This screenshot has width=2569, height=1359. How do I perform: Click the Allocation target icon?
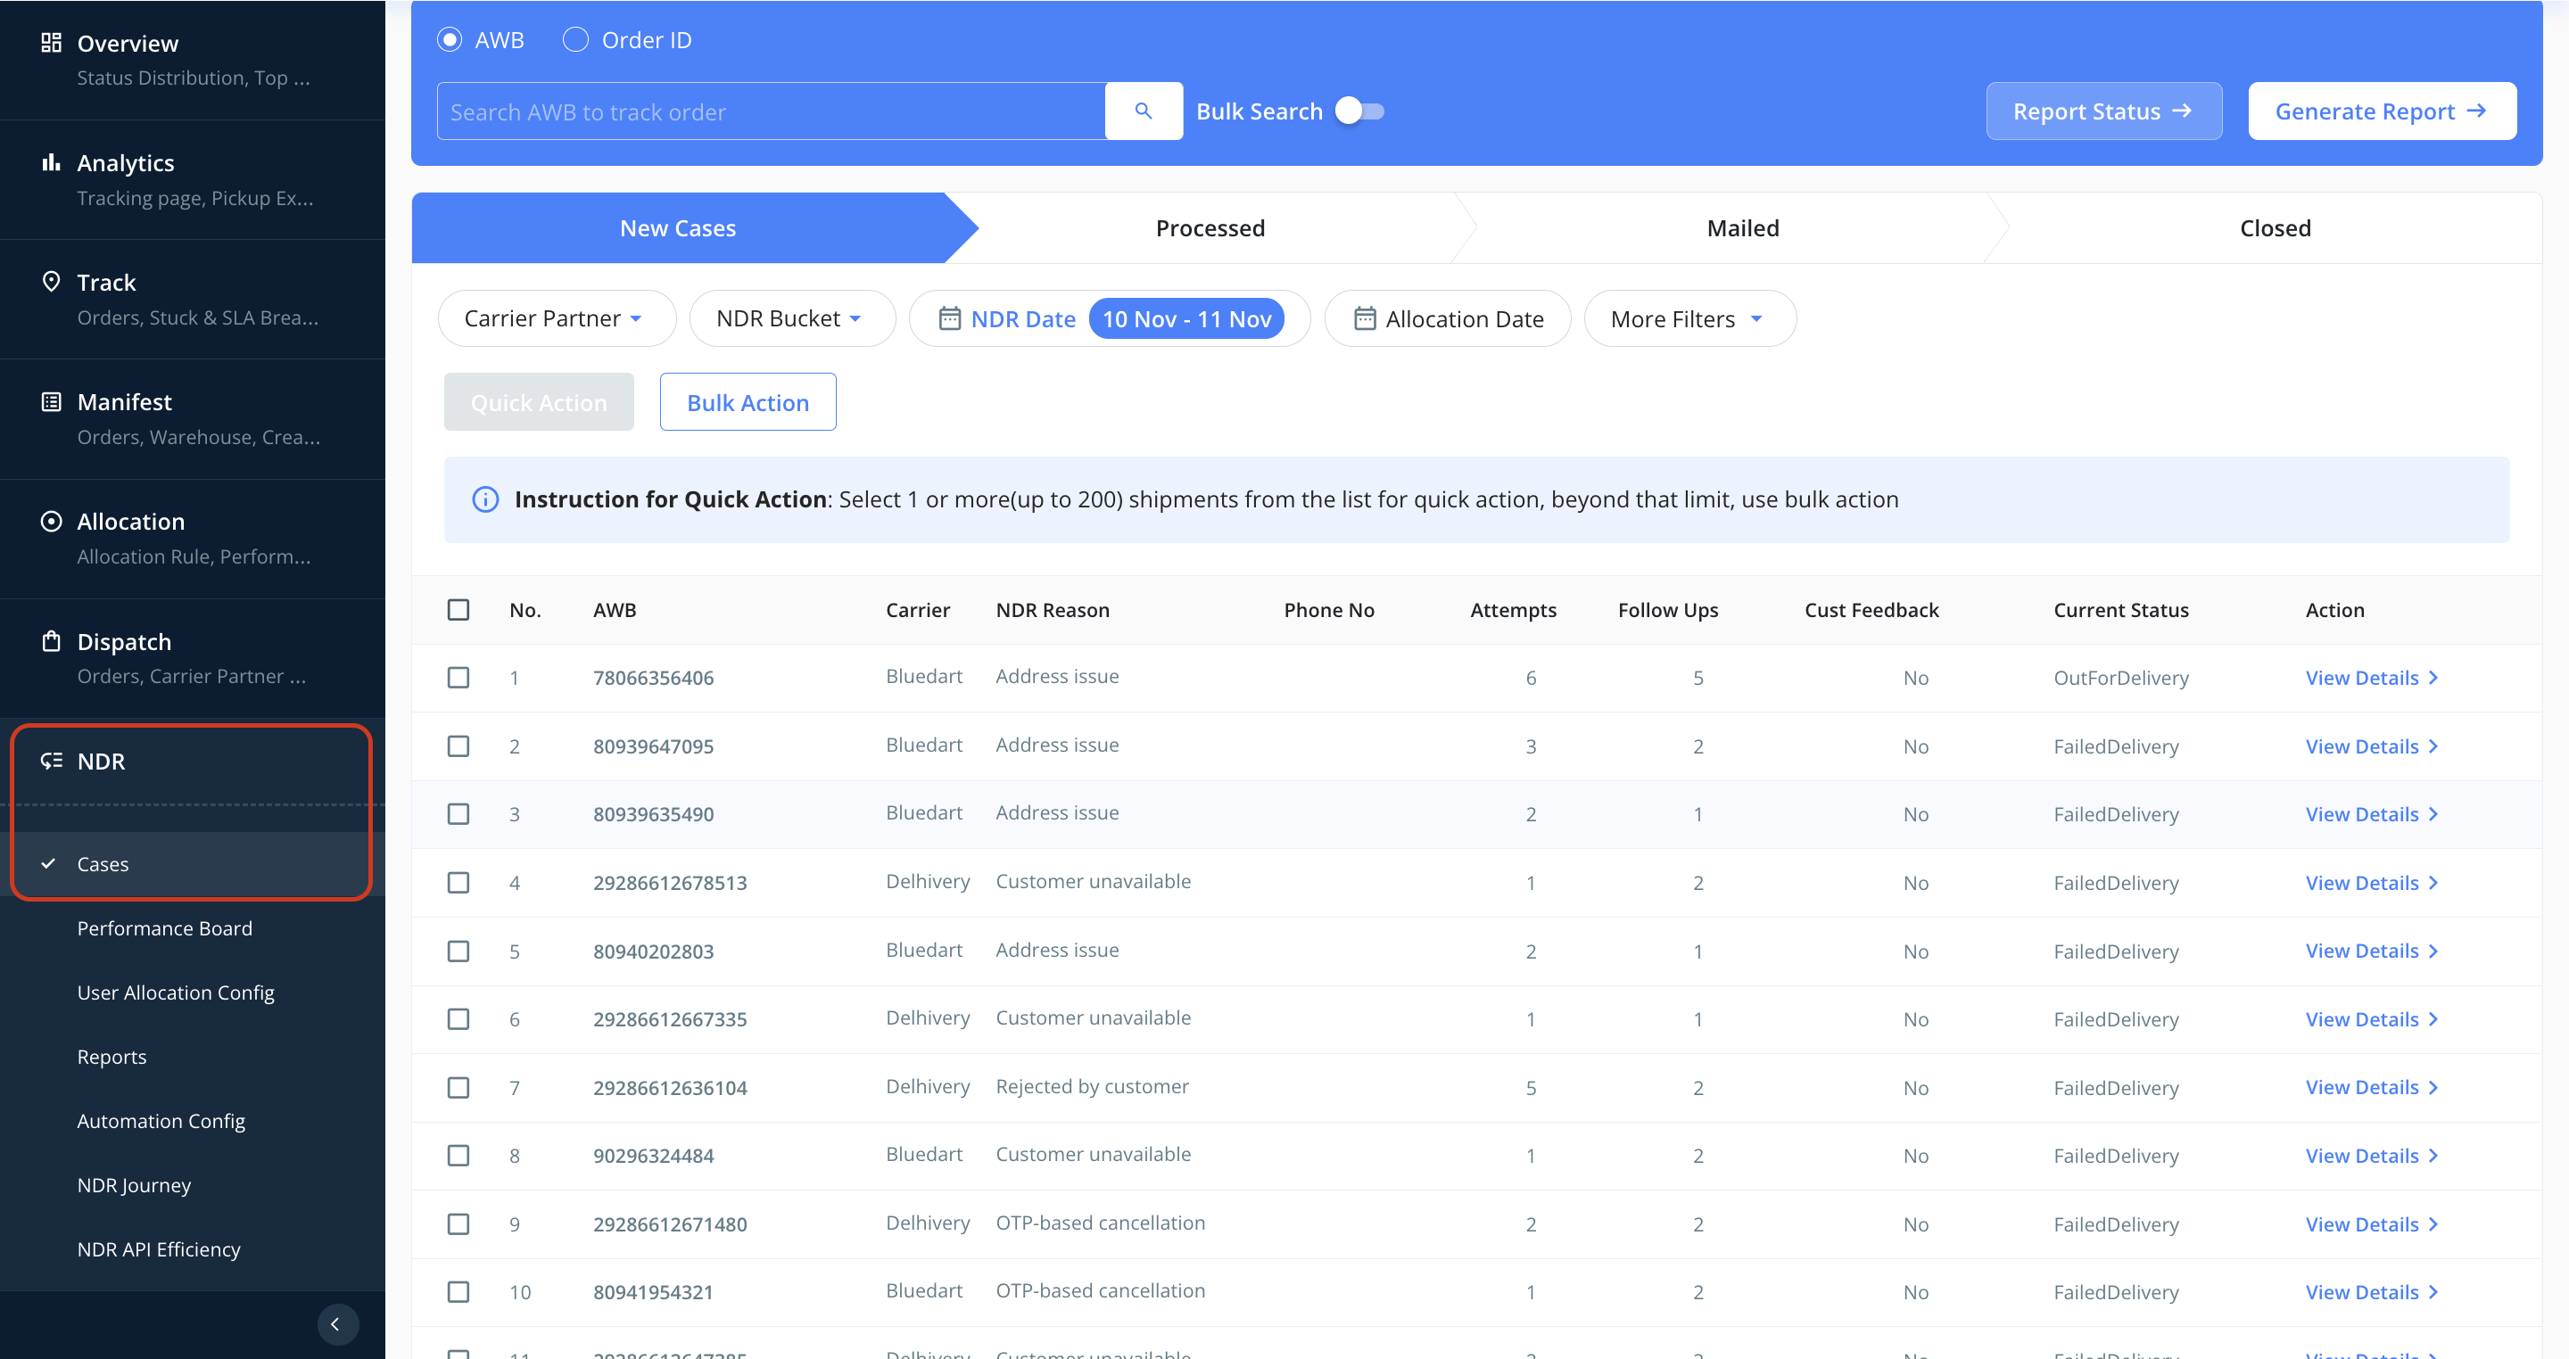pyautogui.click(x=51, y=522)
